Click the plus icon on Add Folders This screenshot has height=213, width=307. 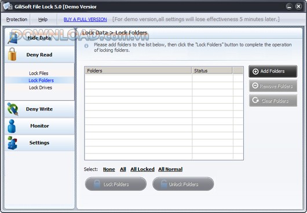255,71
